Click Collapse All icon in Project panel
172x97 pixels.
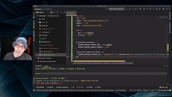(58, 12)
